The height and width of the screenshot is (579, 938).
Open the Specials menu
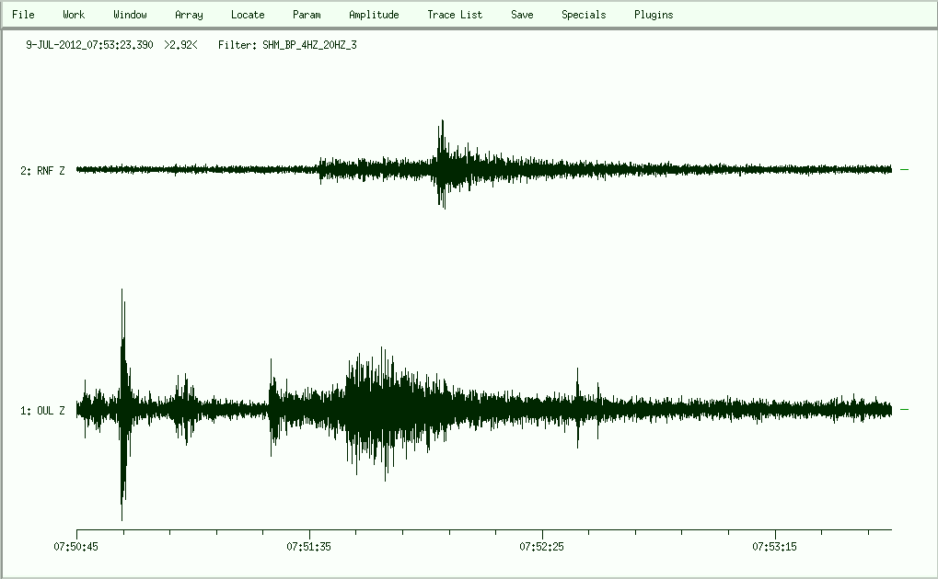click(584, 15)
